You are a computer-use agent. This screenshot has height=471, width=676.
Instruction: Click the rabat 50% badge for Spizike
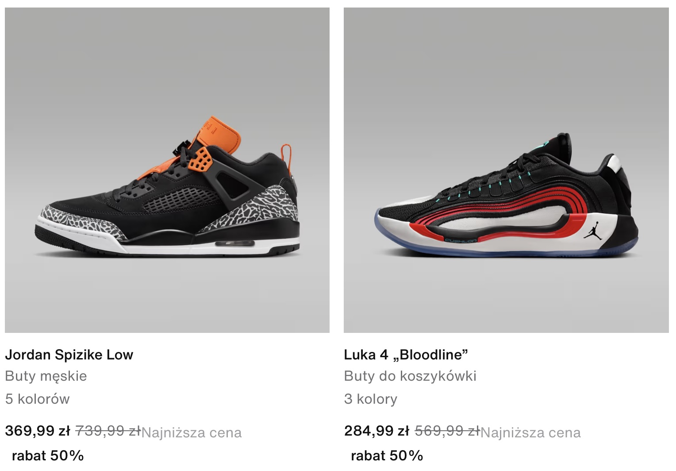tap(48, 456)
